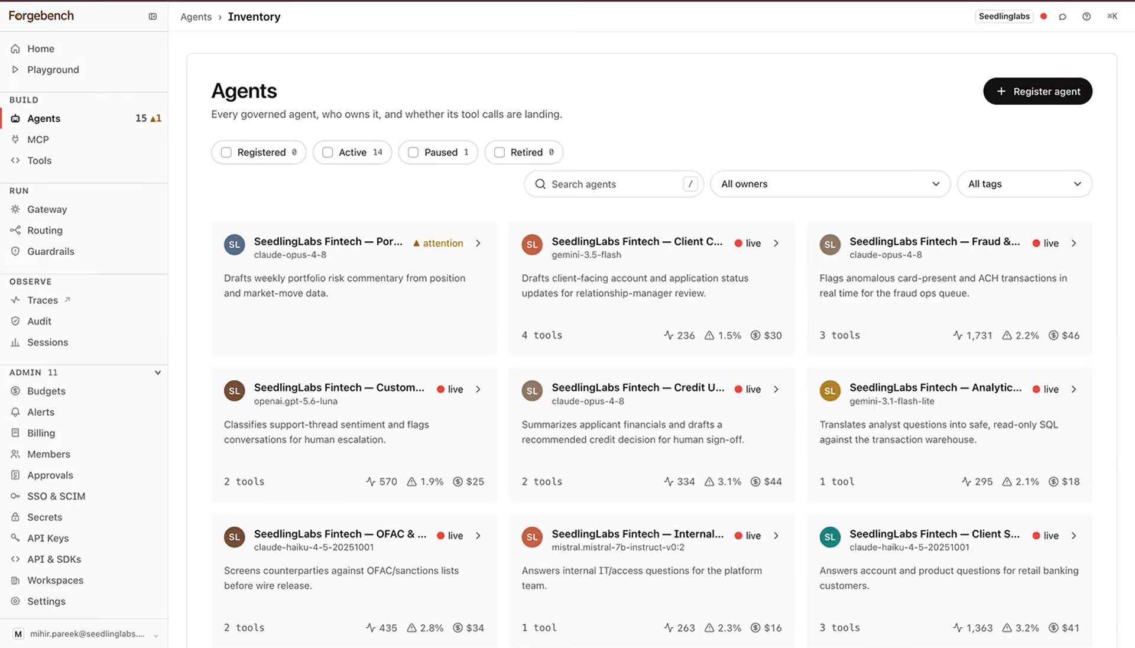Screen dimensions: 1135x648
Task: Open Tools in sidebar
Action: click(x=39, y=161)
